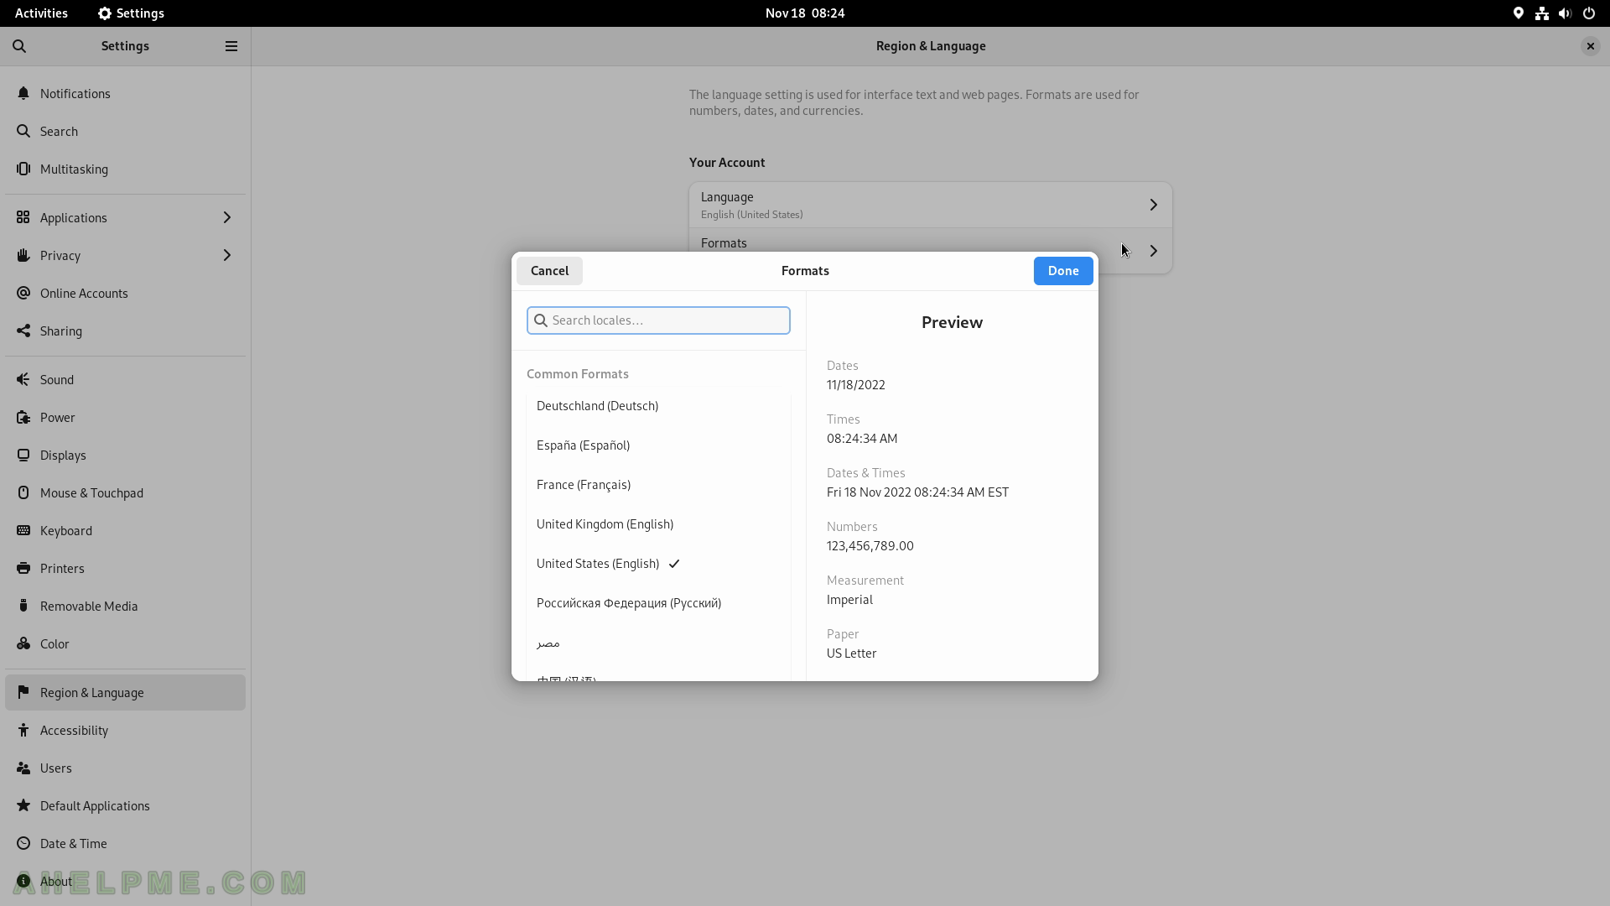Click the volume icon in top bar

(1565, 13)
